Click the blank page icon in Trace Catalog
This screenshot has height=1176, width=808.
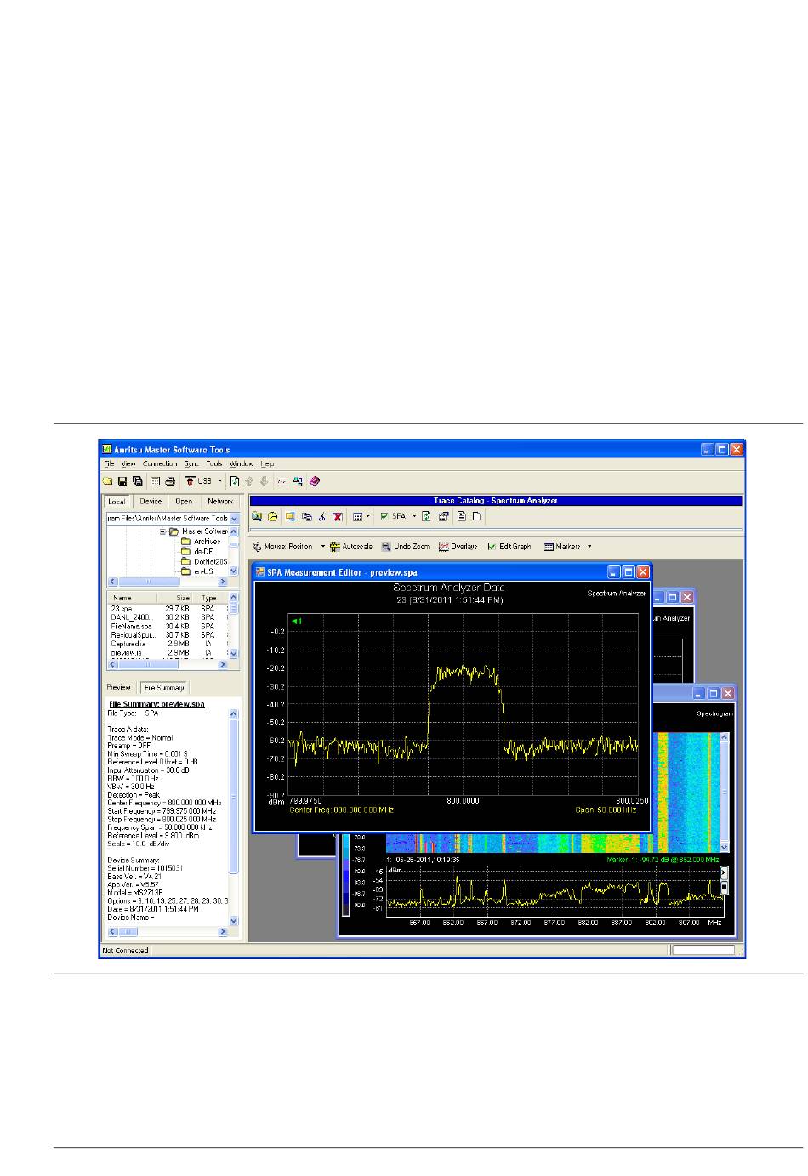click(477, 516)
